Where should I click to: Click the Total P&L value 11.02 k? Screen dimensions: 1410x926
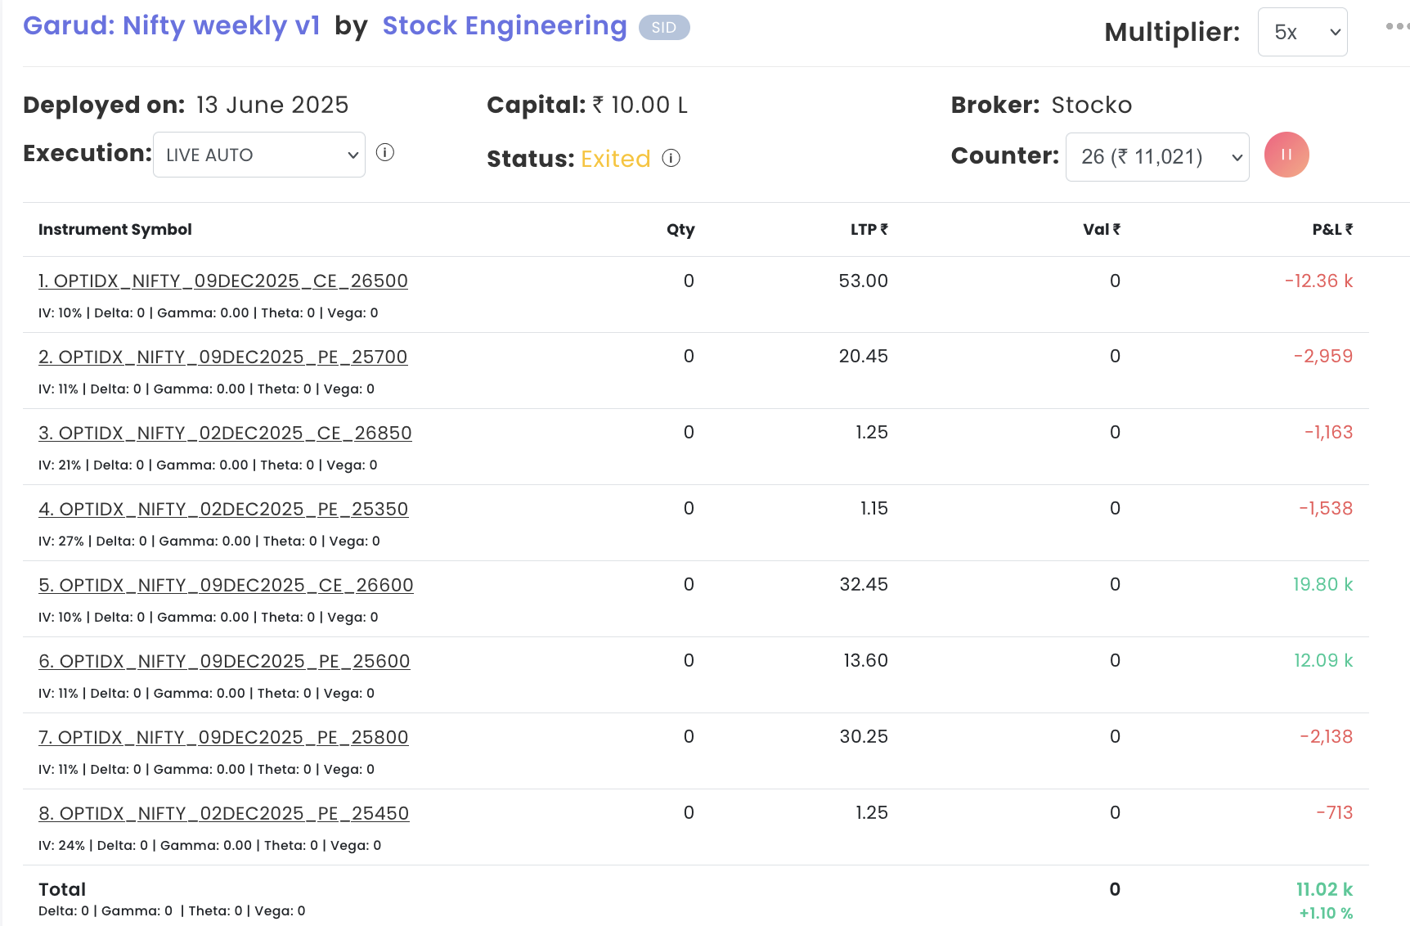click(x=1323, y=890)
